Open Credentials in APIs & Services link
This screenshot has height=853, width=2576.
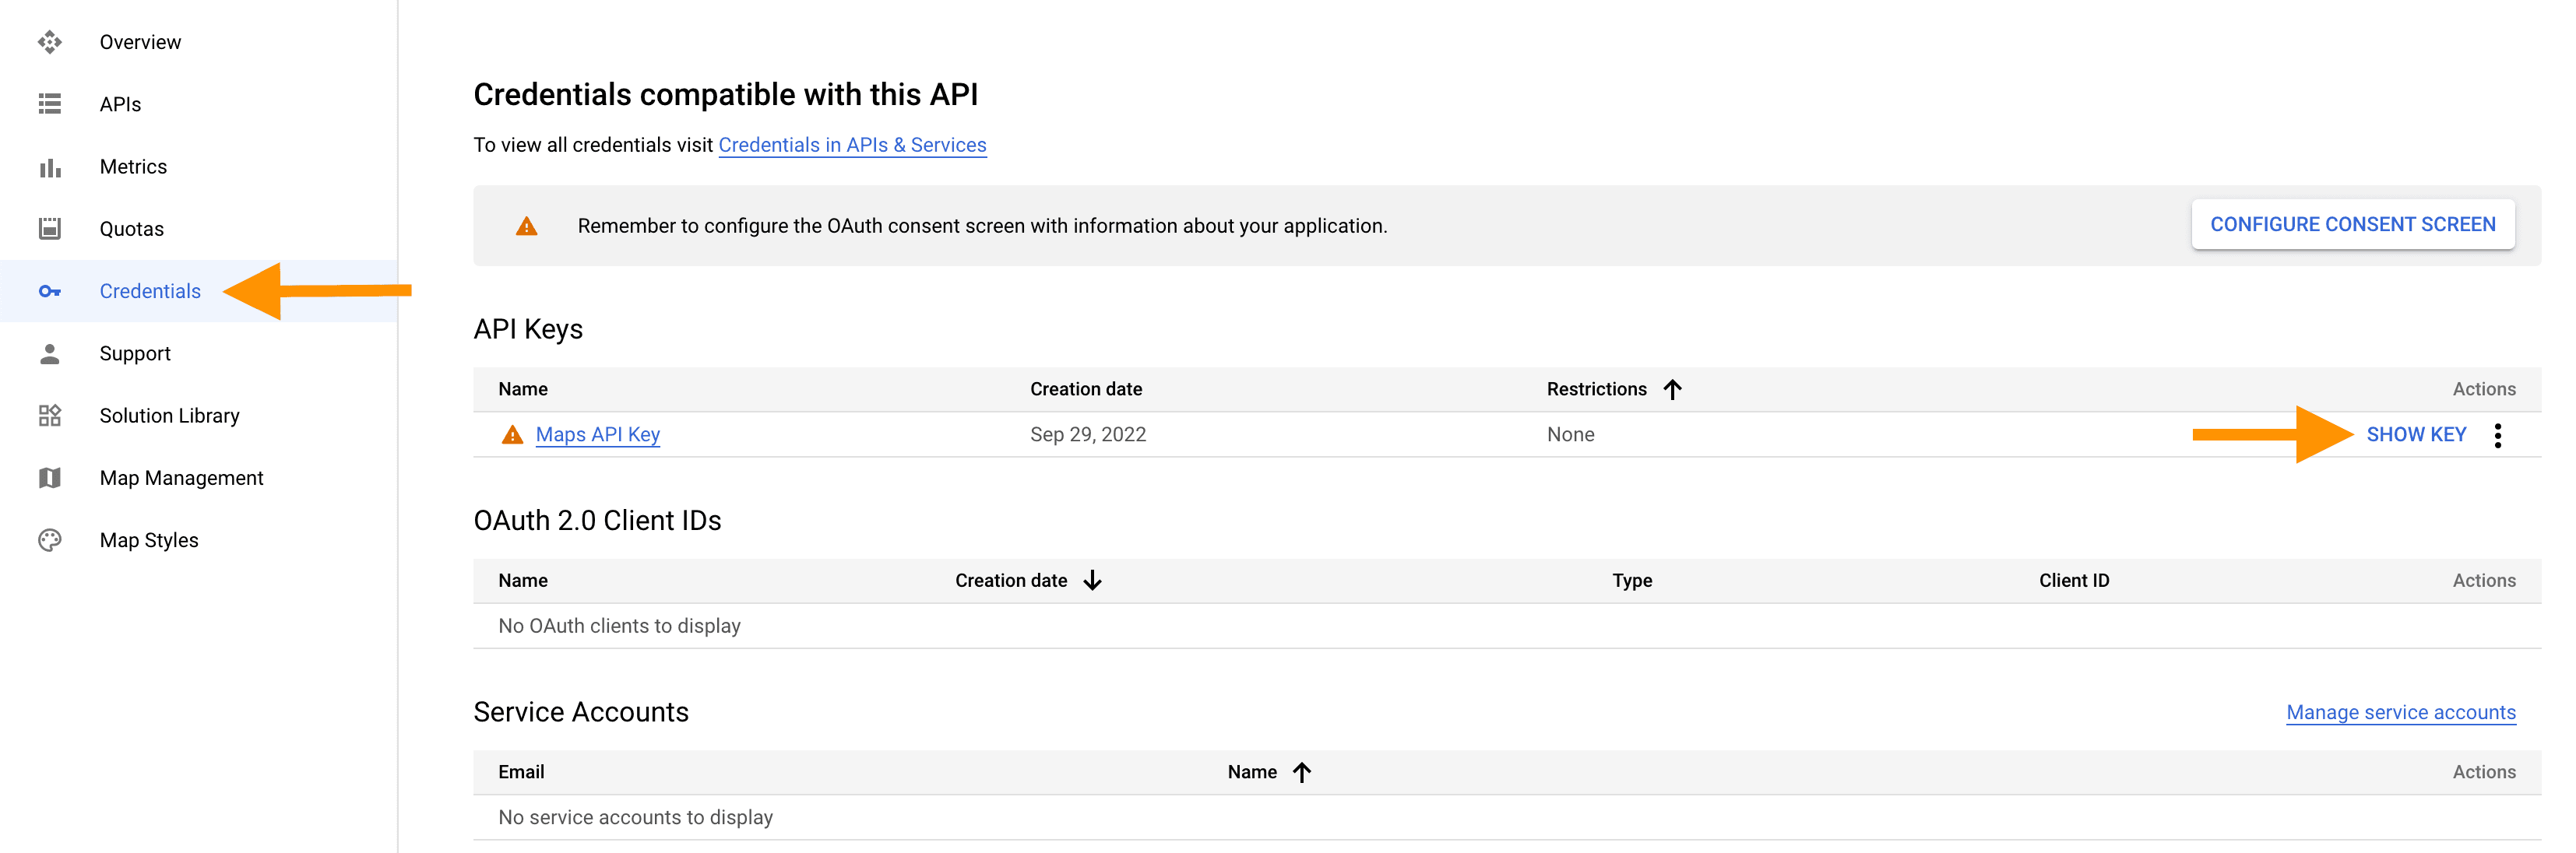[852, 145]
